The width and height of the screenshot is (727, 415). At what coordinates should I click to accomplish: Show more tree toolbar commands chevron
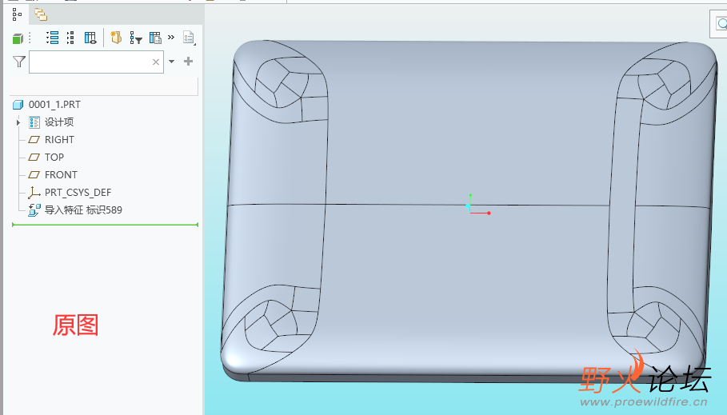[x=171, y=37]
